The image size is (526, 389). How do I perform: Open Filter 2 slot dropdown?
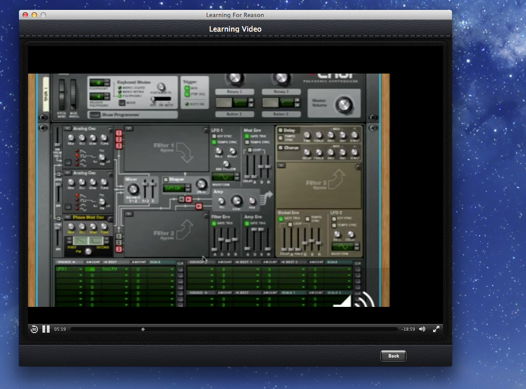pyautogui.click(x=129, y=214)
